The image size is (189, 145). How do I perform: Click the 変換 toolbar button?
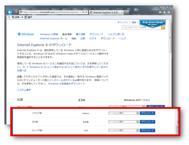click(16, 17)
